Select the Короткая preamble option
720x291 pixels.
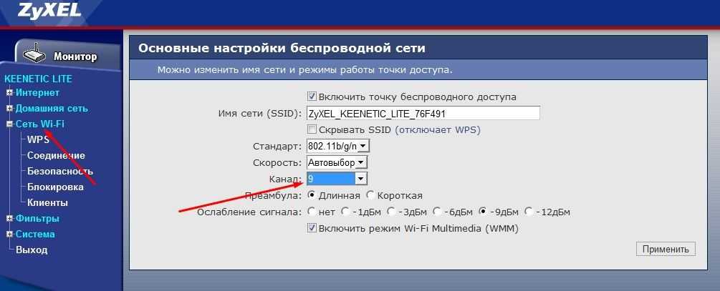(370, 195)
